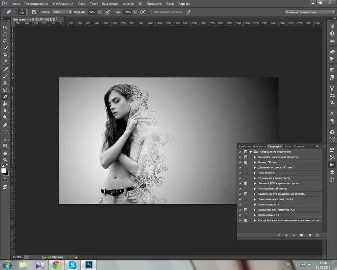
Task: Toggle checkmark for Цвета квадранта action
Action: [240, 205]
